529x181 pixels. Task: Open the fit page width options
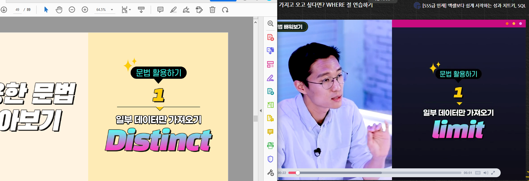pos(126,10)
